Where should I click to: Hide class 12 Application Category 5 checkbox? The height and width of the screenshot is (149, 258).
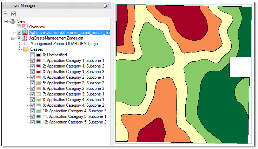pyautogui.click(x=32, y=122)
